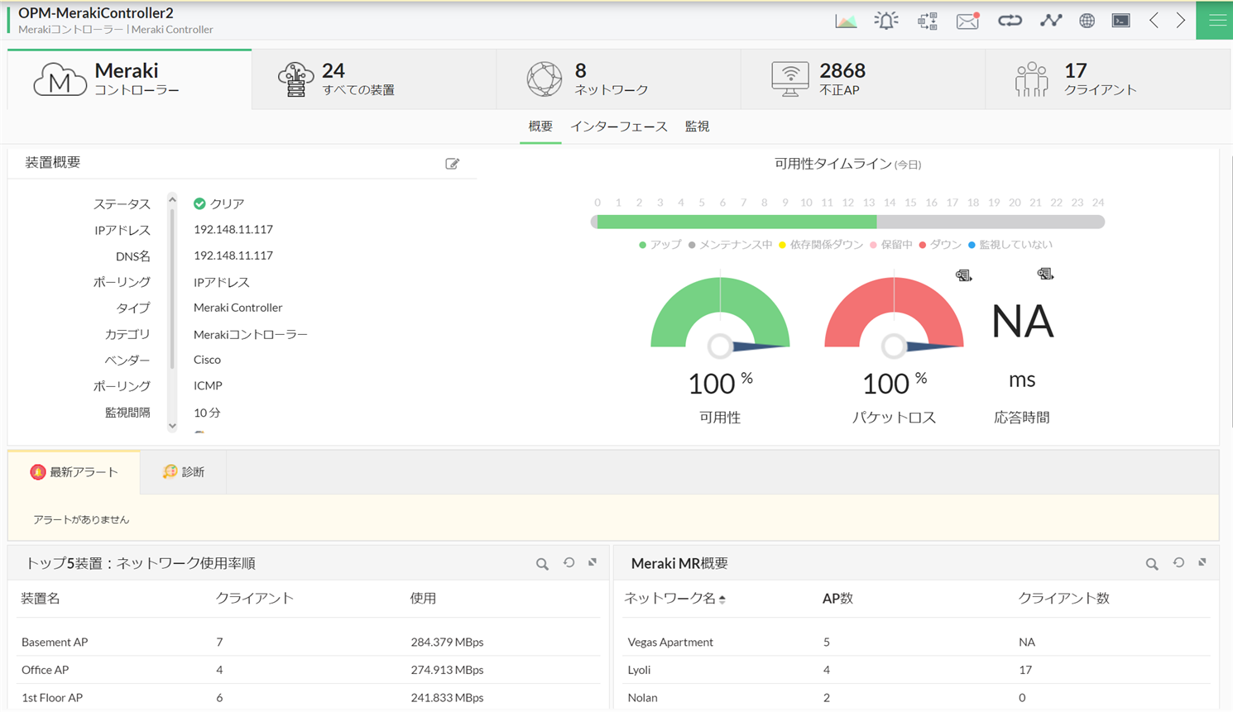This screenshot has height=712, width=1233.
Task: Open the 診断 tab
Action: (183, 472)
